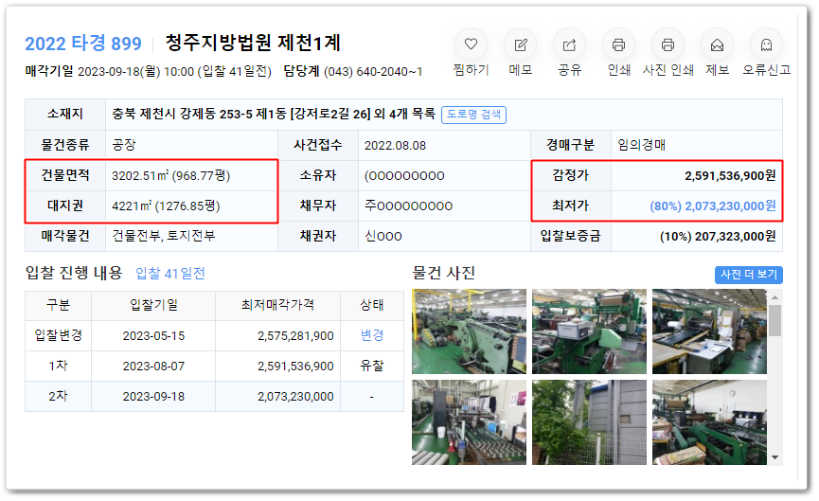819x501 pixels.
Task: Click the 인쇄 print icon
Action: (x=618, y=45)
